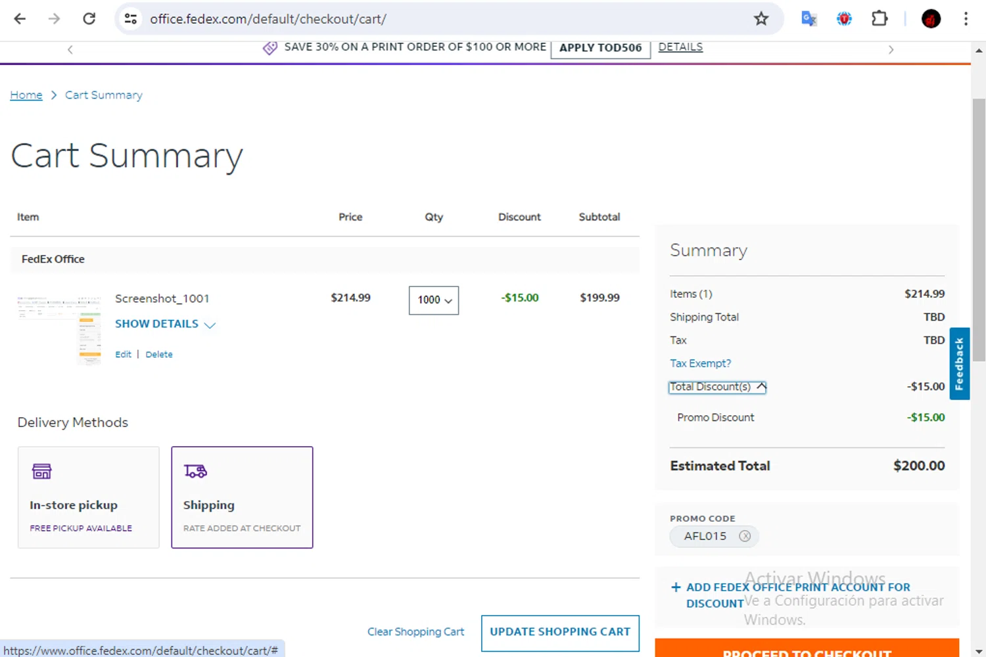Open the Google Translate extension icon
986x657 pixels.
[809, 19]
